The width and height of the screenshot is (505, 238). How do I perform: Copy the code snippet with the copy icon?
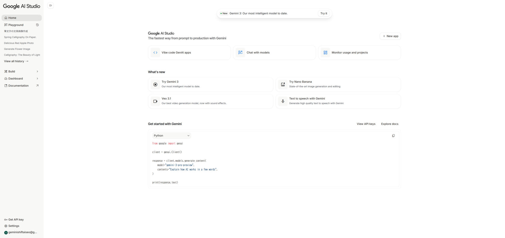pyautogui.click(x=393, y=136)
